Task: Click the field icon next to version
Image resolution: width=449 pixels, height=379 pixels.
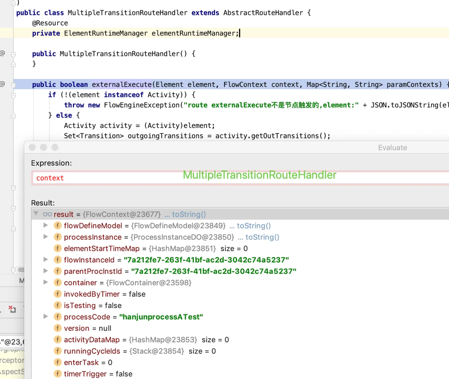Action: (x=58, y=328)
